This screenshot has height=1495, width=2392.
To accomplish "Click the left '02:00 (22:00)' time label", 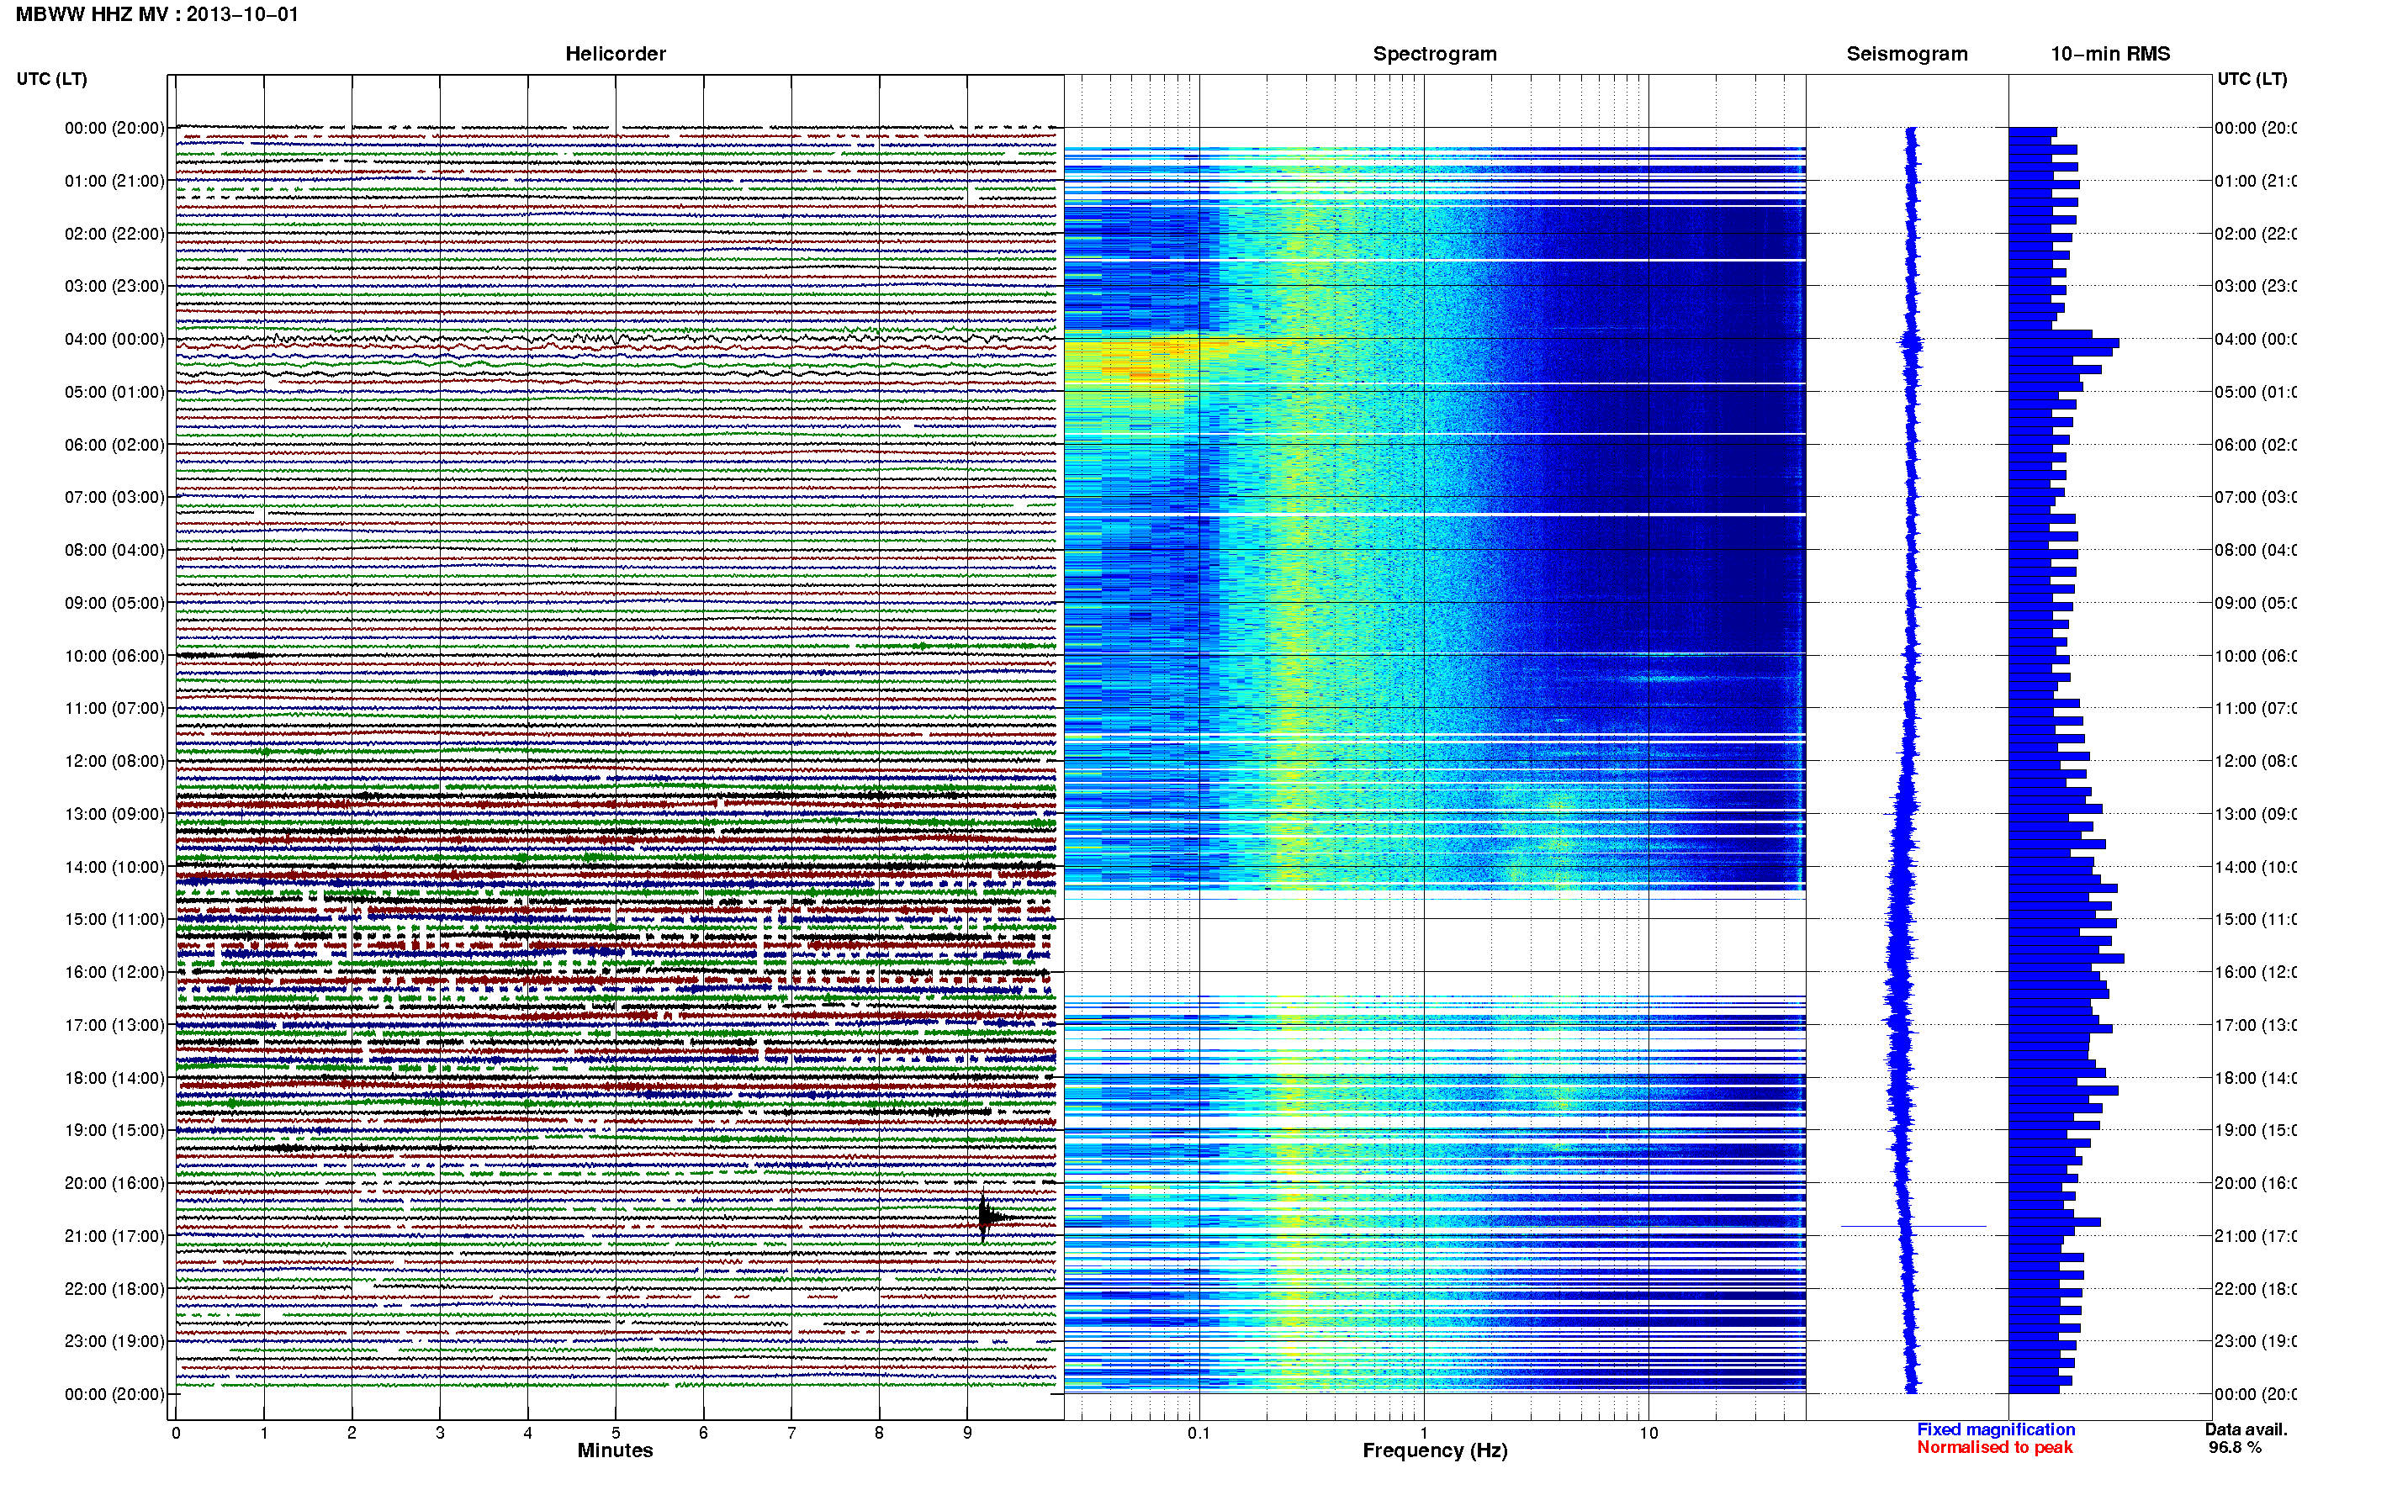I will [114, 234].
